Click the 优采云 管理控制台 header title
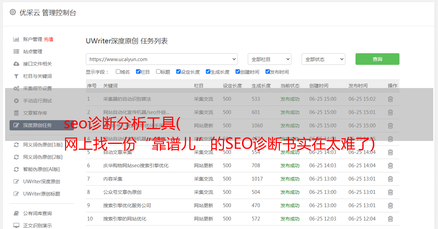Image resolution: width=438 pixels, height=229 pixels. [48, 13]
